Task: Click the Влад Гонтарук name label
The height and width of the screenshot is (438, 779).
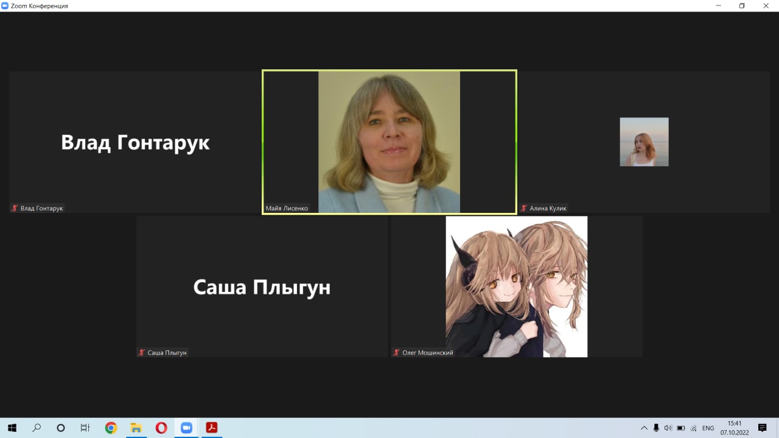Action: pyautogui.click(x=42, y=208)
